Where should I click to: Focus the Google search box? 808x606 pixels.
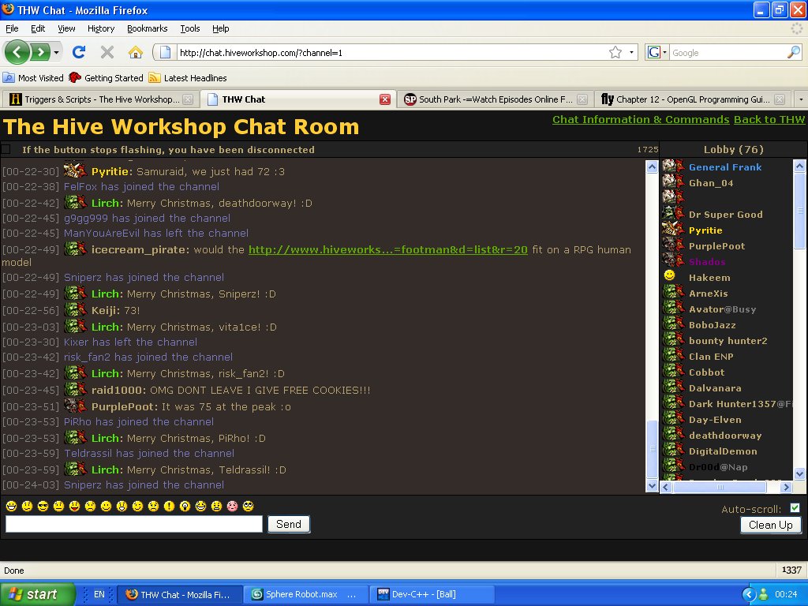(x=728, y=52)
